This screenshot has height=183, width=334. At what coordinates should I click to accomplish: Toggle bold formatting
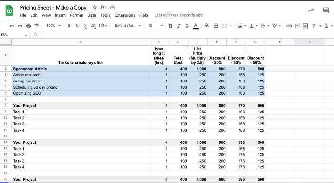(x=170, y=26)
